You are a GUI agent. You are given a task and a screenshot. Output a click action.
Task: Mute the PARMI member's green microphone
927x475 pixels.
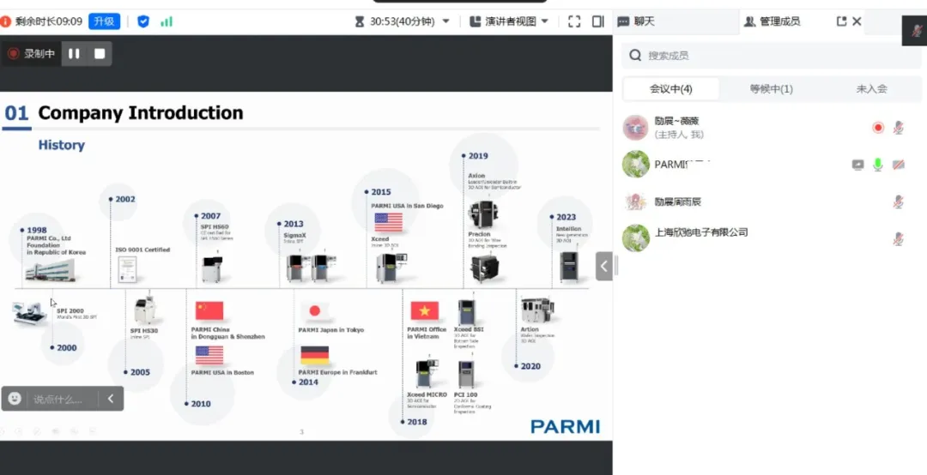878,165
